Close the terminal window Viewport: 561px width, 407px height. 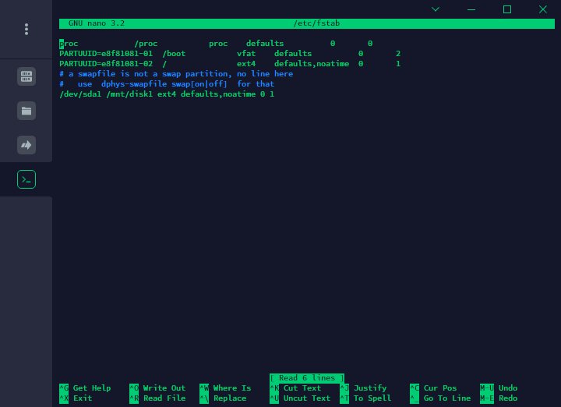[x=543, y=9]
